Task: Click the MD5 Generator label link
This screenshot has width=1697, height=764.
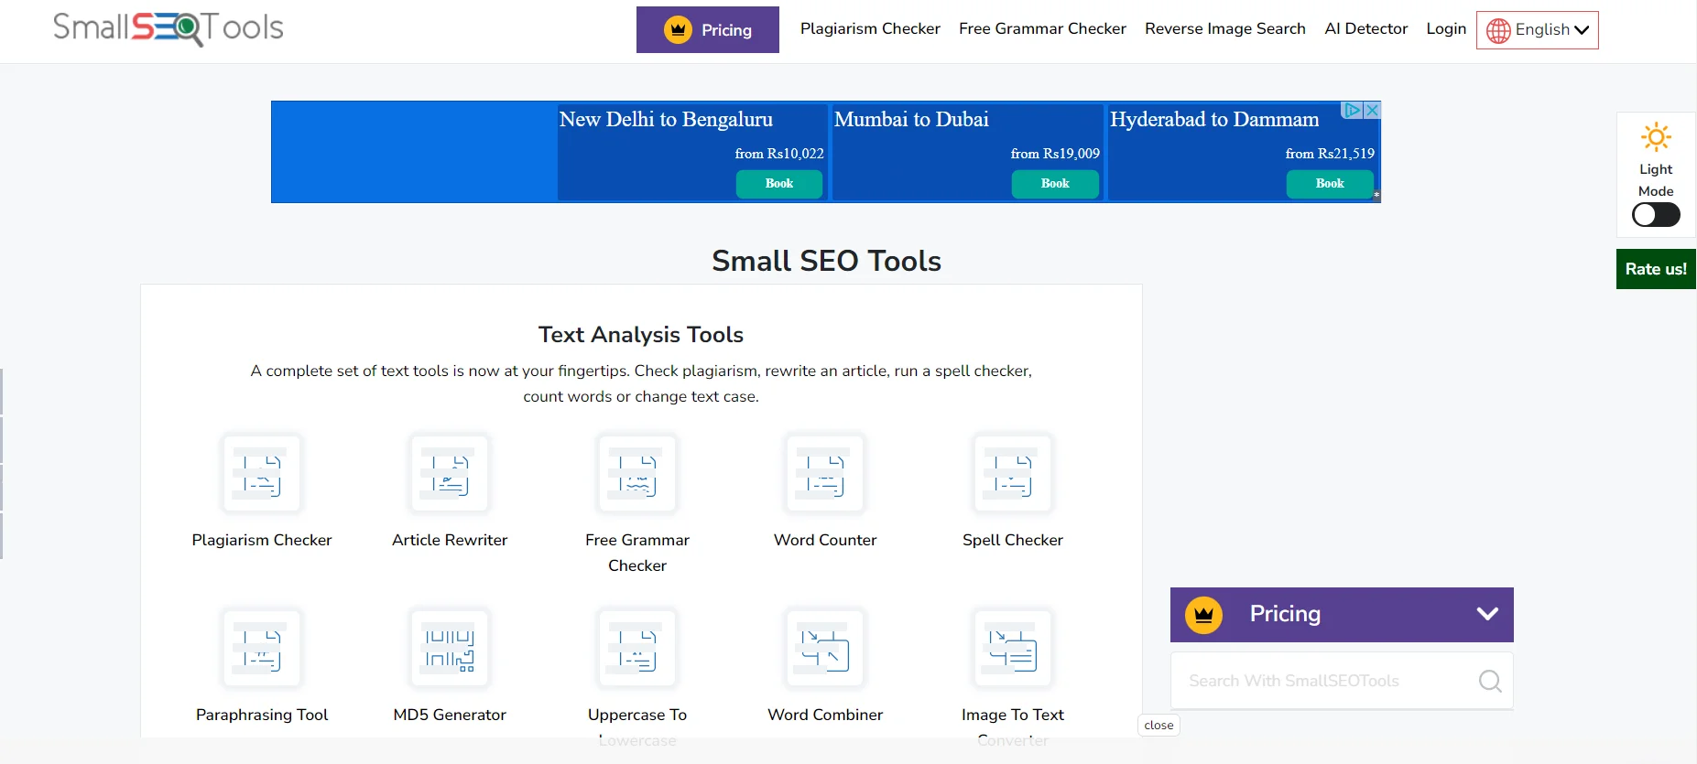Action: click(450, 715)
